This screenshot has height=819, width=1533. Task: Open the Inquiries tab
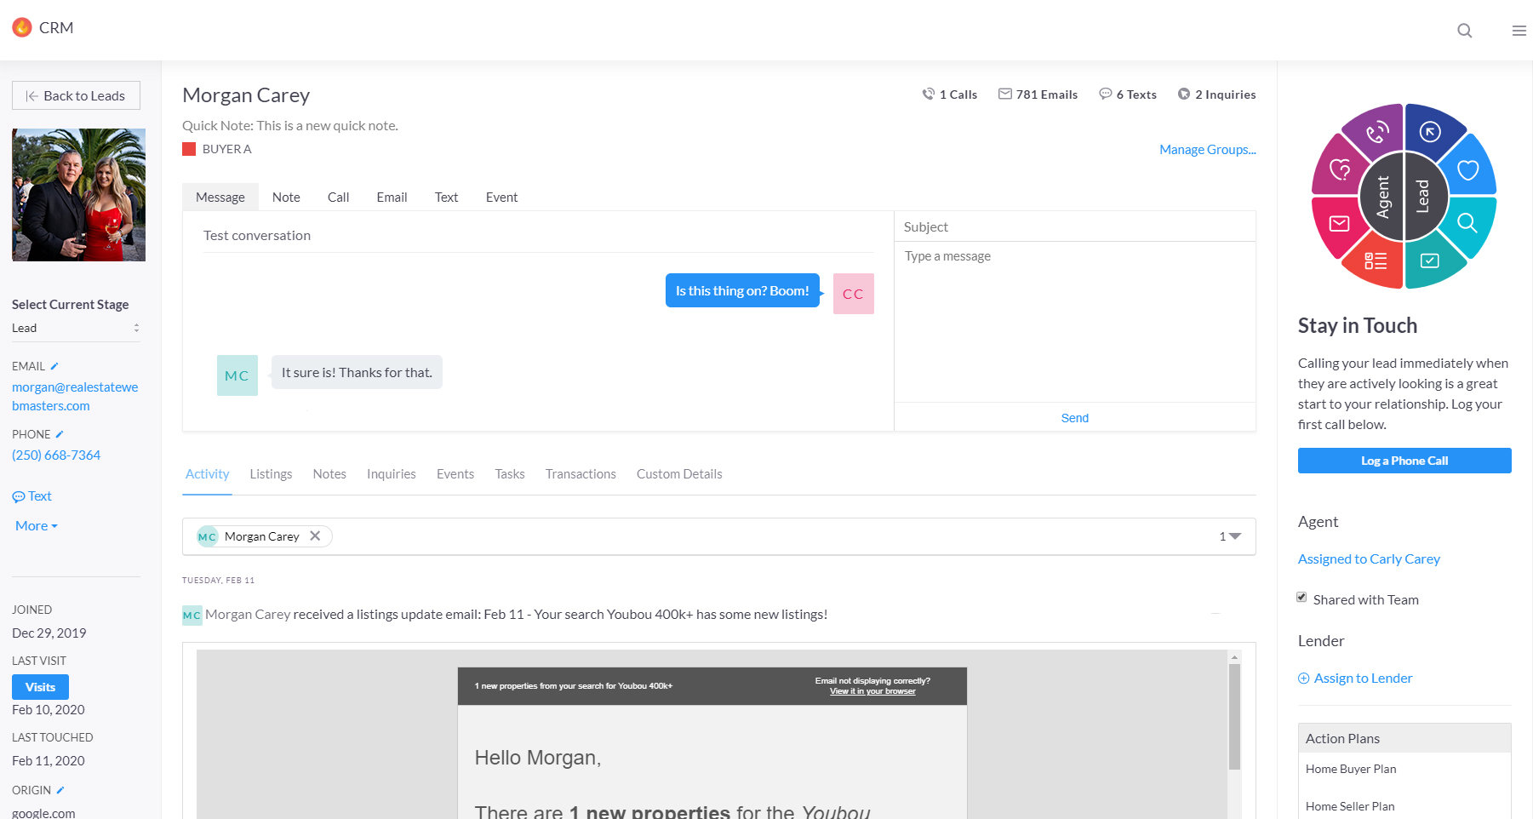coord(392,474)
